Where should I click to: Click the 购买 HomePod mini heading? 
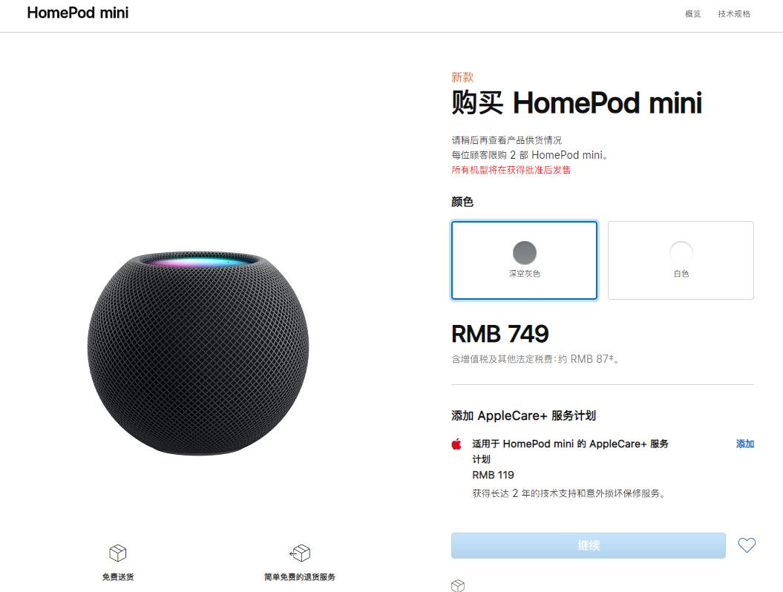click(x=577, y=103)
